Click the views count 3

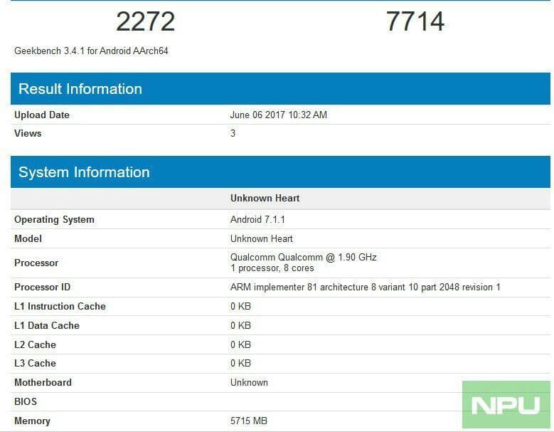click(233, 133)
